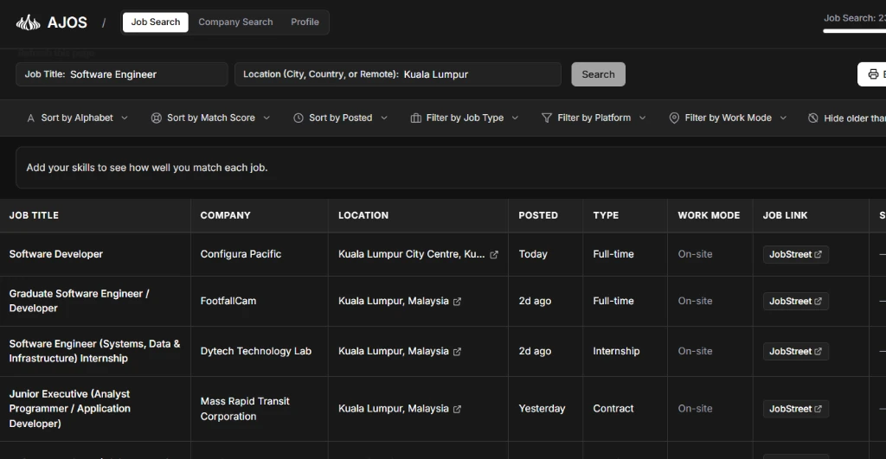Viewport: 886px width, 459px height.
Task: Open the Filter by Platform dropdown
Action: coord(594,118)
